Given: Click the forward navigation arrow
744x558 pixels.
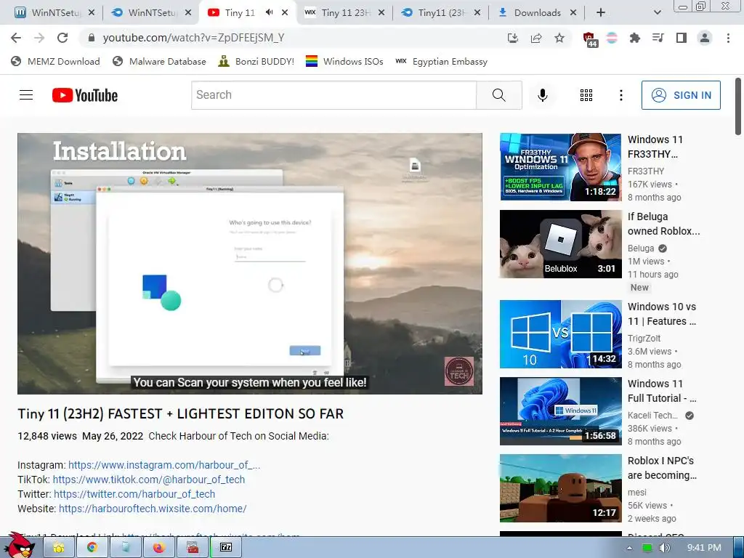Looking at the screenshot, I should point(39,38).
